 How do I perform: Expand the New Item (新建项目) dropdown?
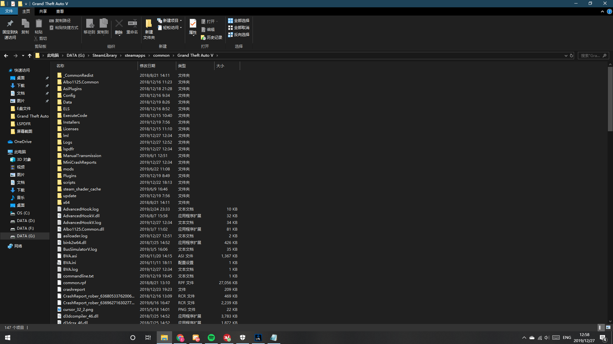(x=181, y=20)
